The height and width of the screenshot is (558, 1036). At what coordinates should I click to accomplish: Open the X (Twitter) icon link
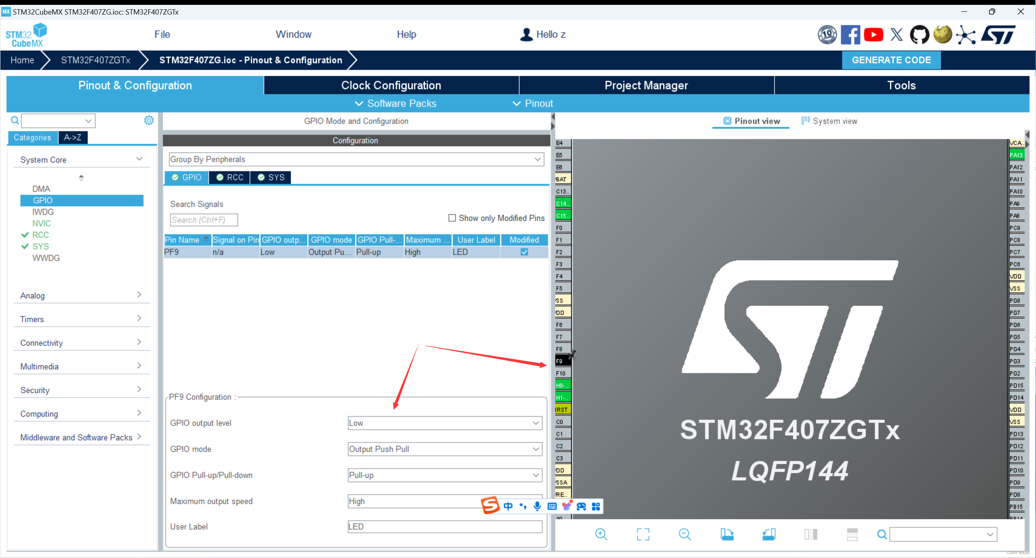897,35
